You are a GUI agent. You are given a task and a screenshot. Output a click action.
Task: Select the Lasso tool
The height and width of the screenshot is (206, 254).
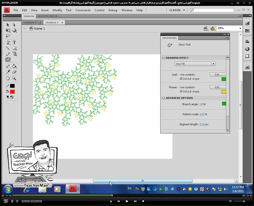(8, 36)
